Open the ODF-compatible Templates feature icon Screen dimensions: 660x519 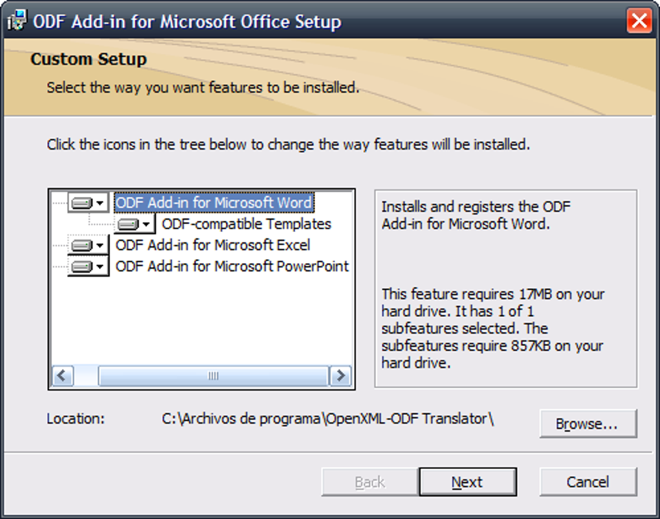point(135,224)
